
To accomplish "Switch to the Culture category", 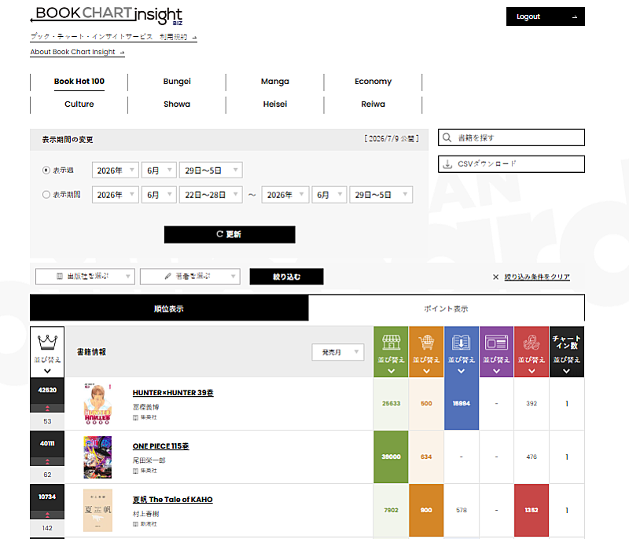I will (x=79, y=104).
